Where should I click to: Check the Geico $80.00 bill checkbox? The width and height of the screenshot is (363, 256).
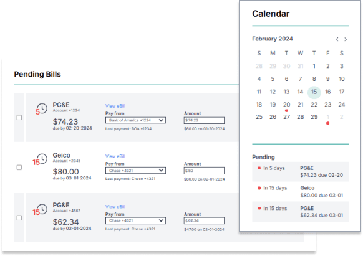point(19,168)
